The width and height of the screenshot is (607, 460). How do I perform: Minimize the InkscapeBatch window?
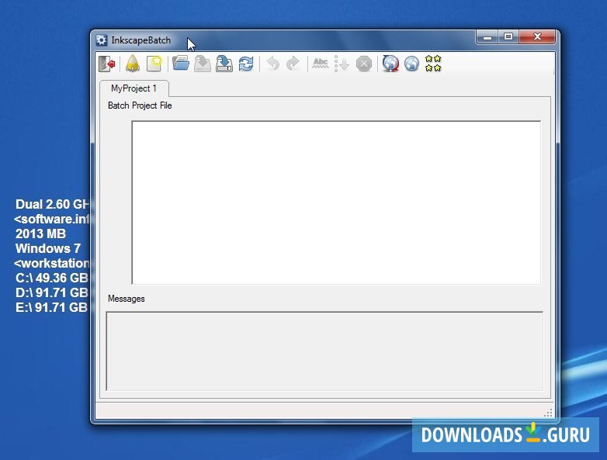pyautogui.click(x=487, y=37)
